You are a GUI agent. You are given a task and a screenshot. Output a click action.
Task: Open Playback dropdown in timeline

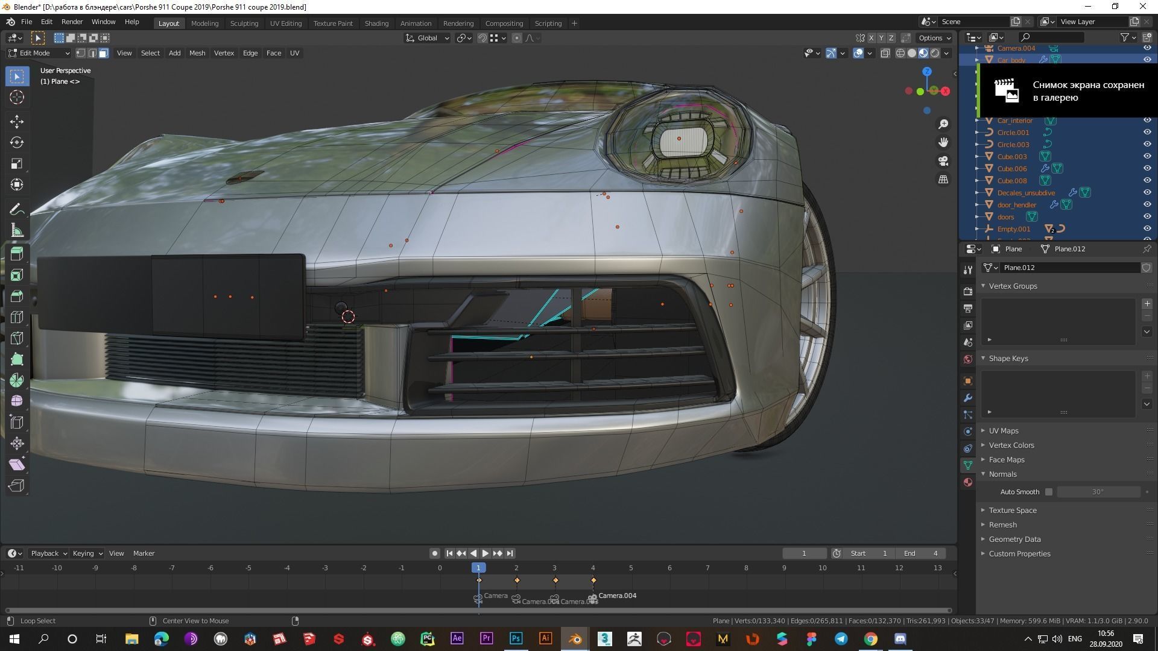48,553
